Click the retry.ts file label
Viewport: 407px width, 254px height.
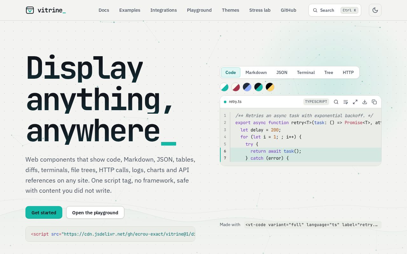pyautogui.click(x=235, y=102)
